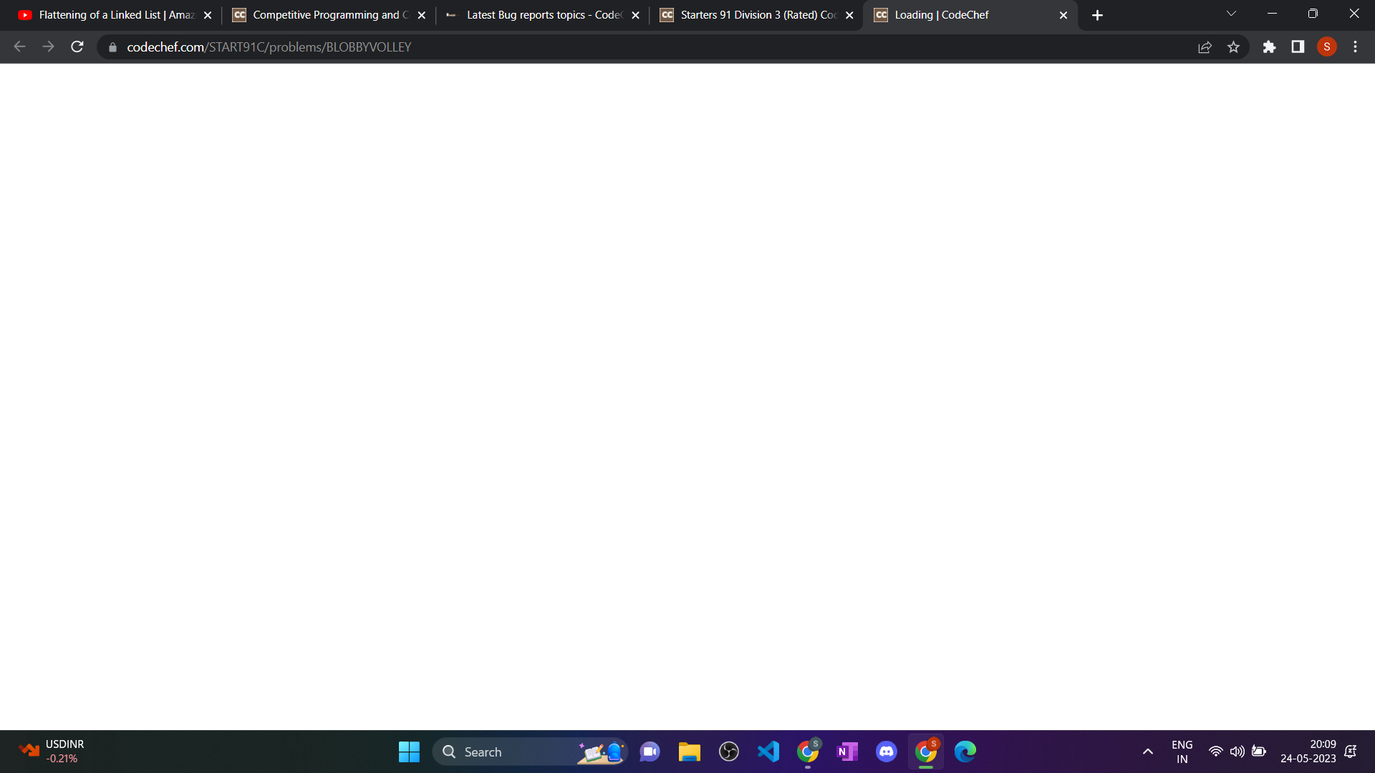Open OneNote from the taskbar

[x=847, y=752]
